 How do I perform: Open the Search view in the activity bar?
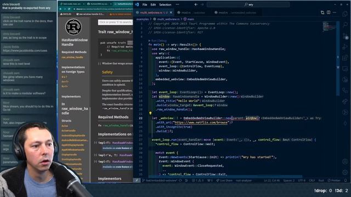click(345, 25)
